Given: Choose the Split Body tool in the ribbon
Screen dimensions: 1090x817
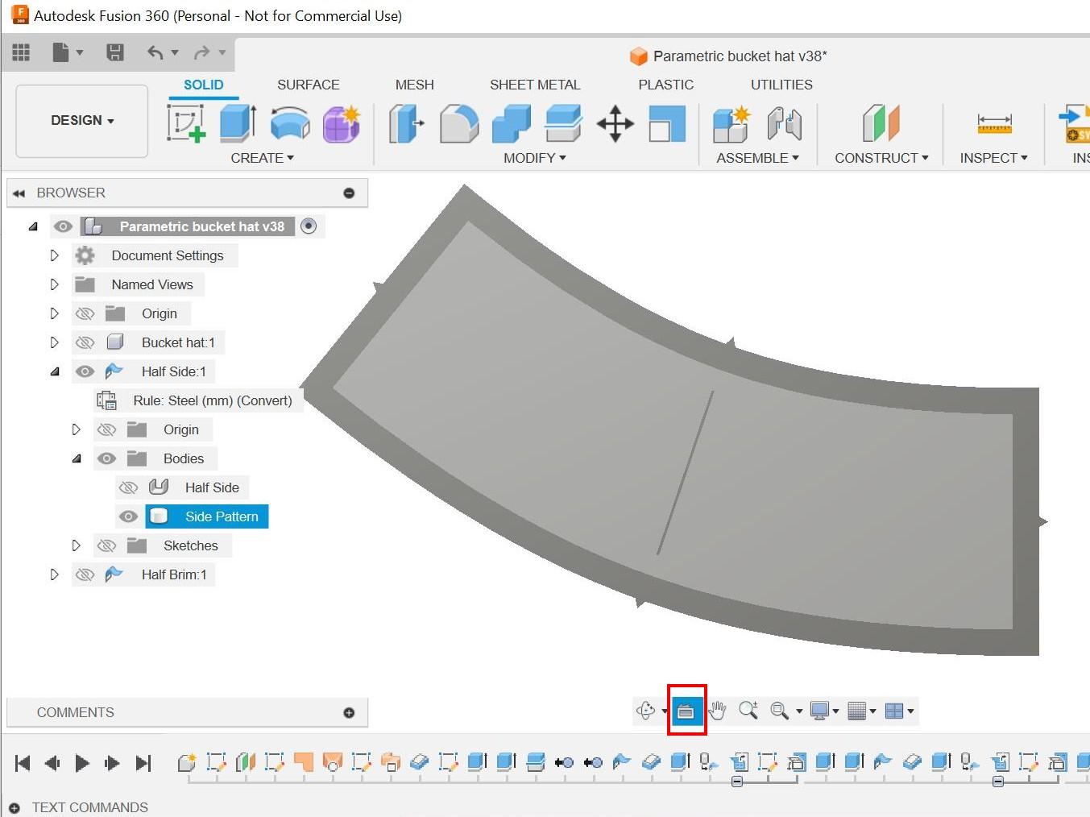Looking at the screenshot, I should [x=563, y=123].
